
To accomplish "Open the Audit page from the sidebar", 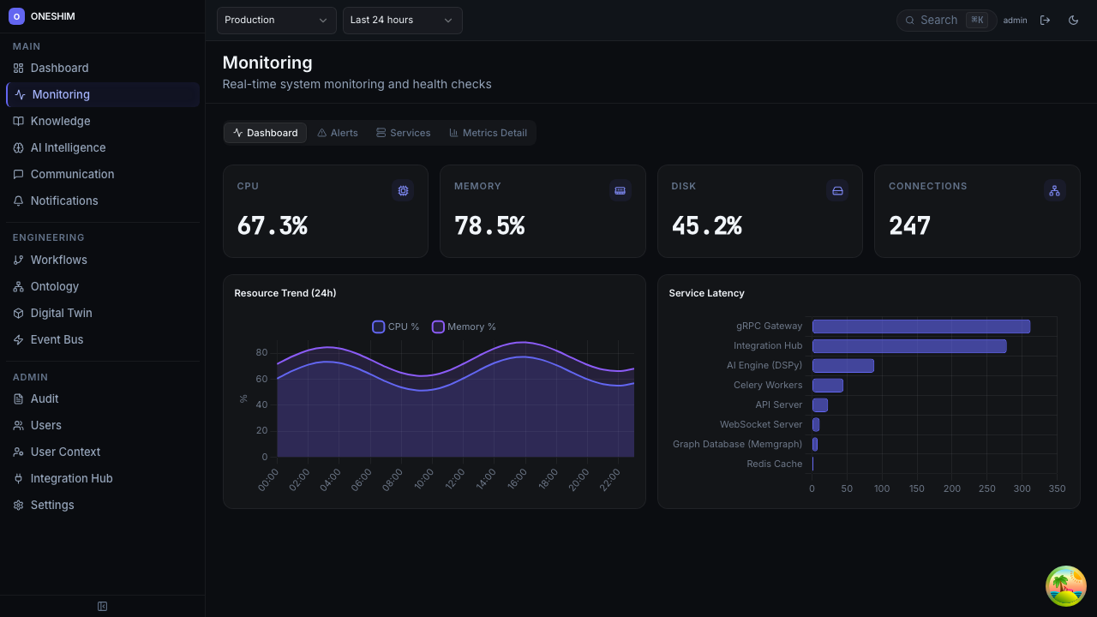I will point(44,398).
